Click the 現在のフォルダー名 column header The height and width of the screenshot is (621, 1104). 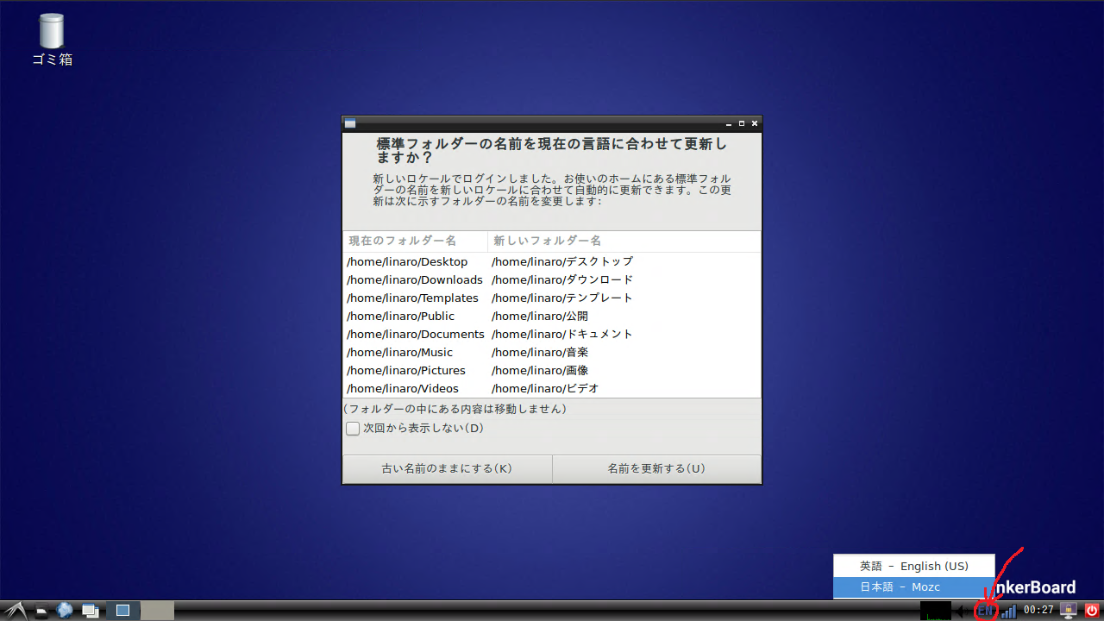point(415,241)
